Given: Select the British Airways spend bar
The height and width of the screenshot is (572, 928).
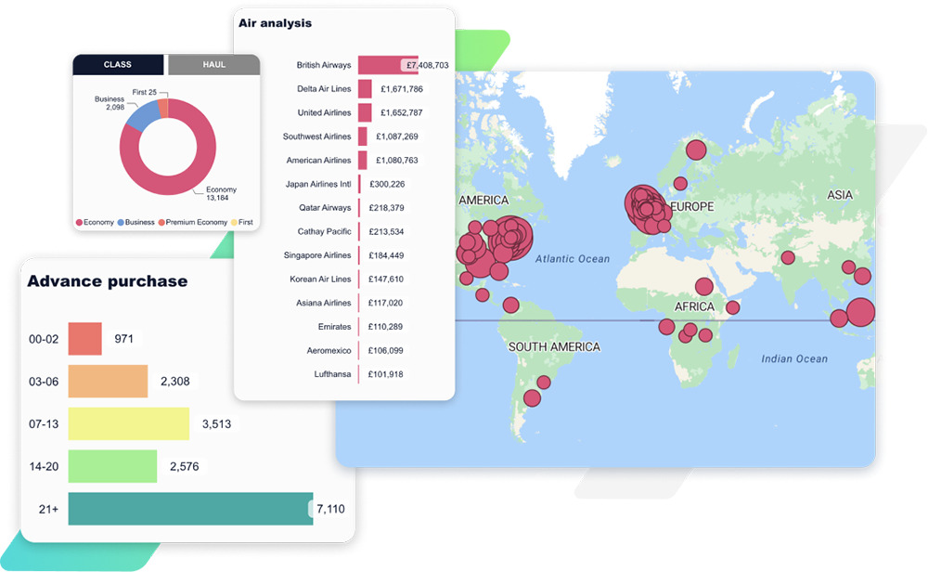Looking at the screenshot, I should 387,65.
